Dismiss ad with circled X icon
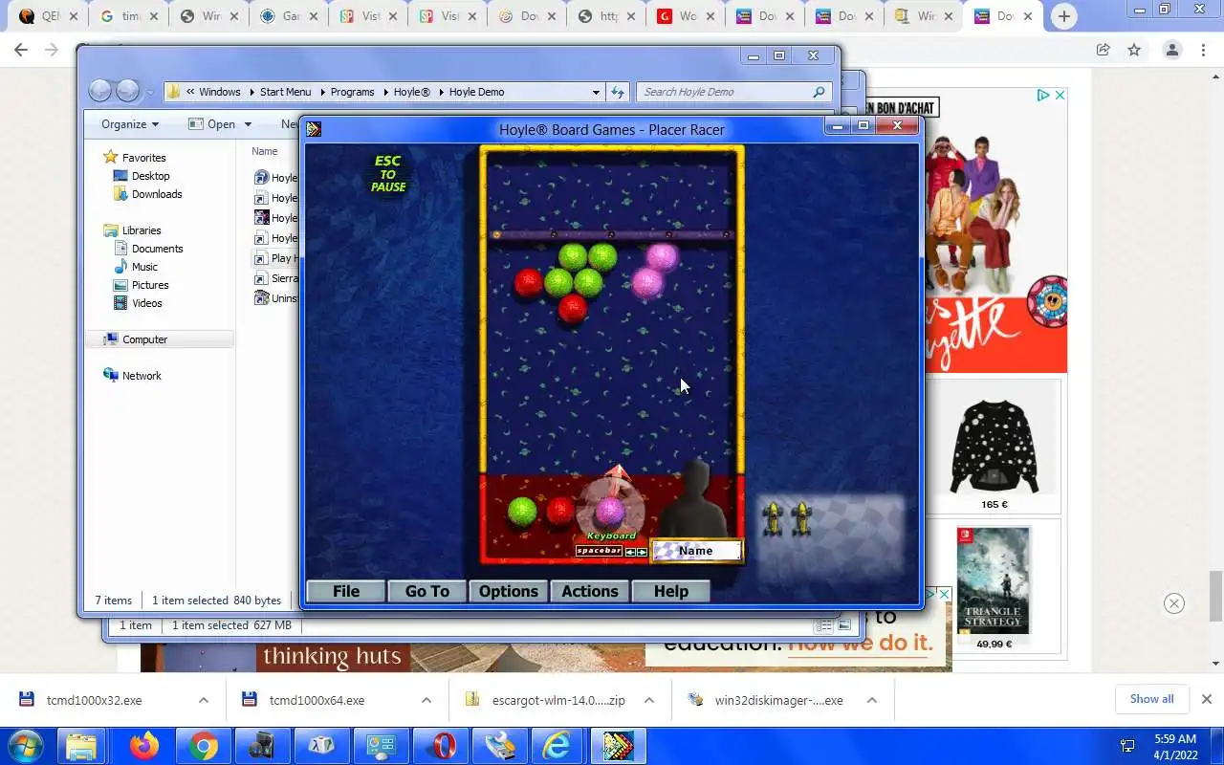Screen dimensions: 1224x765 (x=1174, y=603)
